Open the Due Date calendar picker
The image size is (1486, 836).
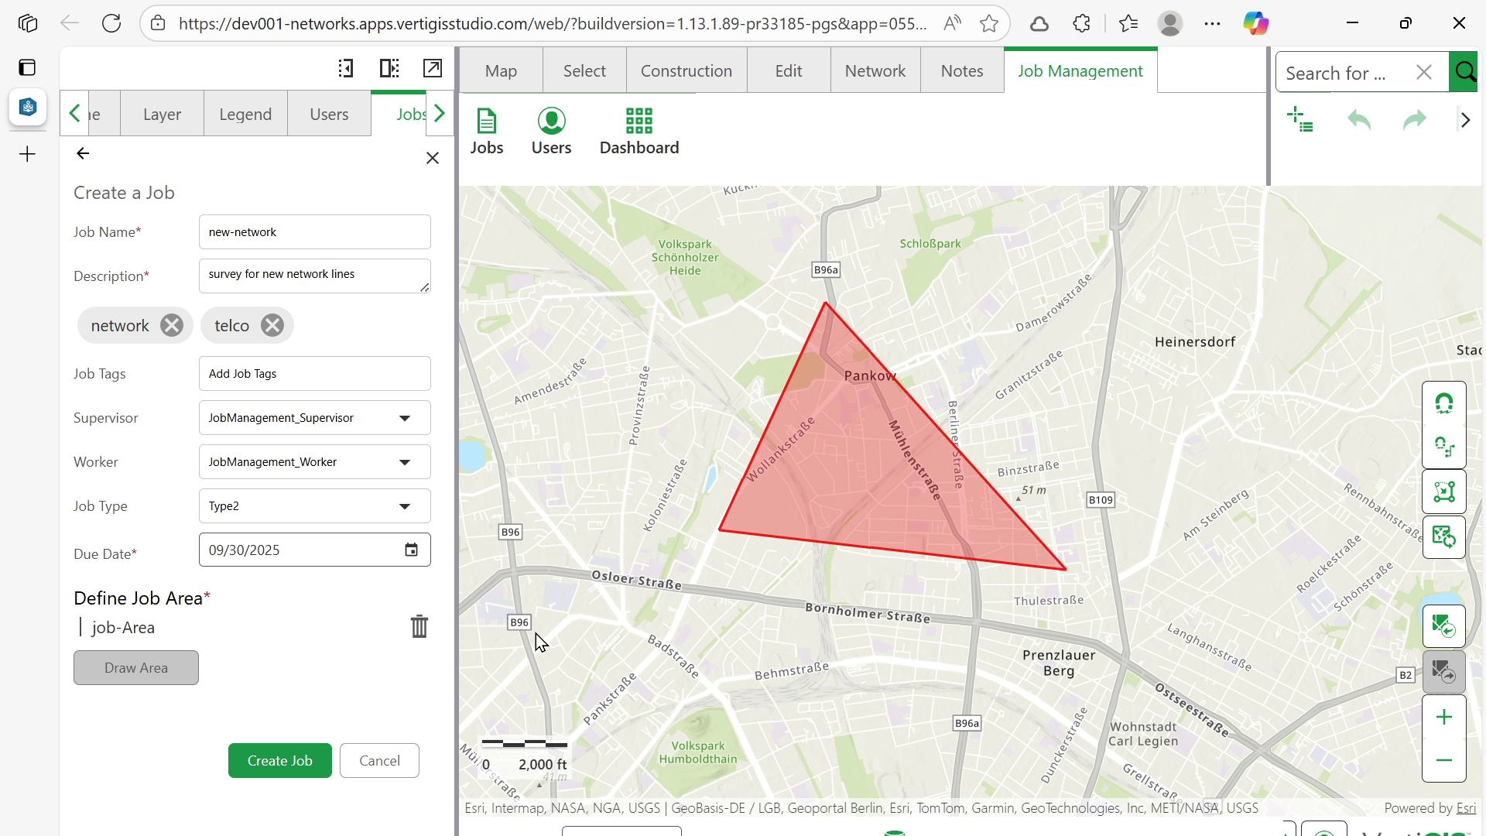click(x=412, y=550)
